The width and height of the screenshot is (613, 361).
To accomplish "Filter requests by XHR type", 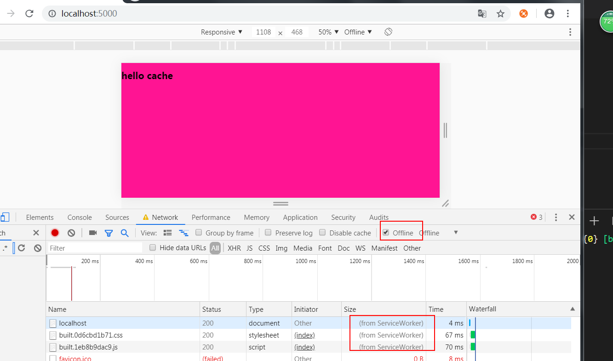I will pyautogui.click(x=234, y=248).
